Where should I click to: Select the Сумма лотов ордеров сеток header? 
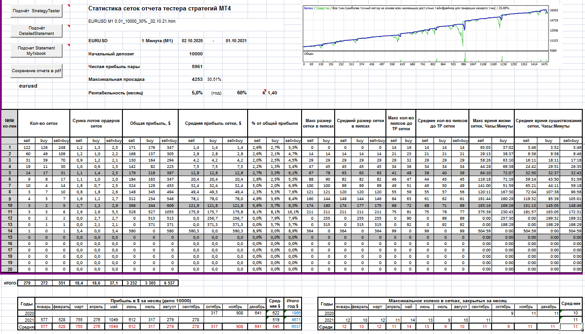96,123
